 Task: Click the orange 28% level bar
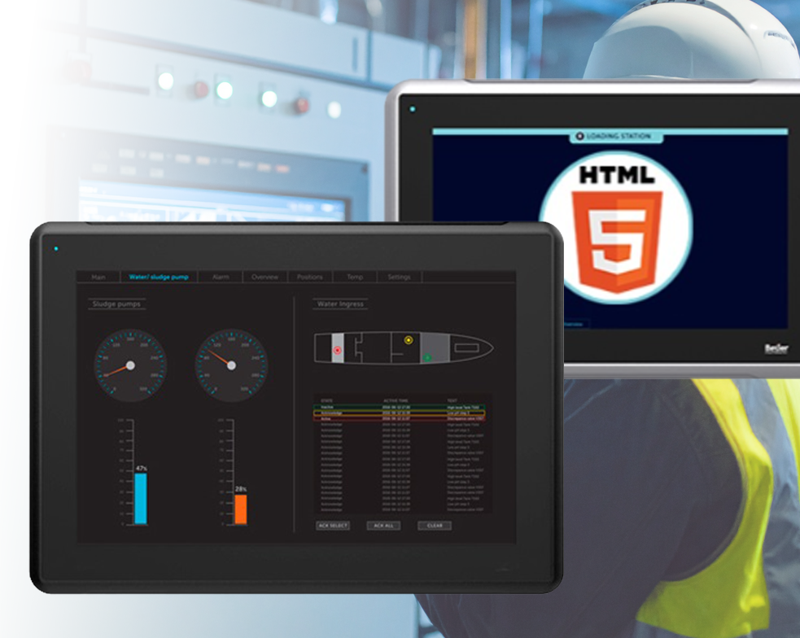pos(240,509)
